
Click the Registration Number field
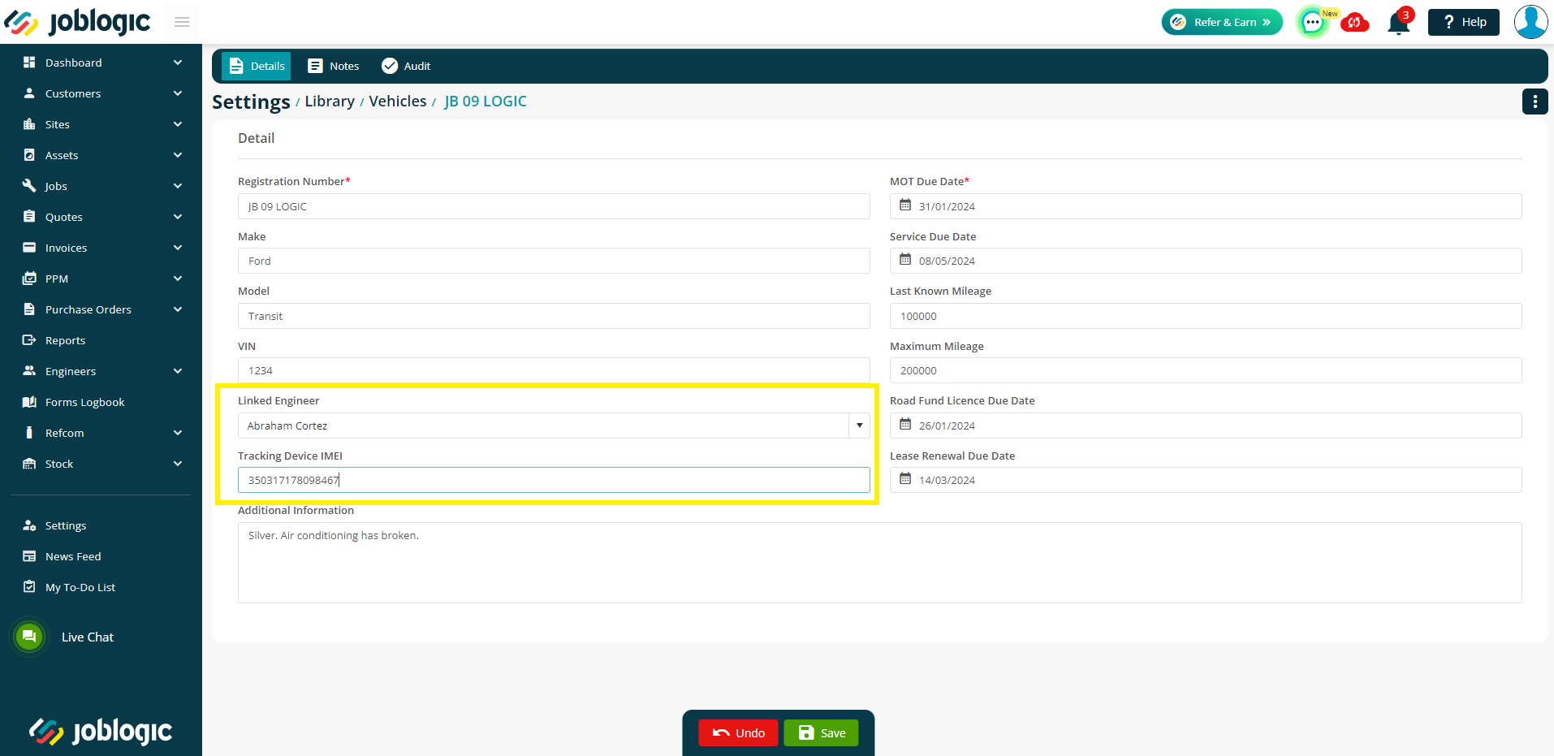point(554,206)
